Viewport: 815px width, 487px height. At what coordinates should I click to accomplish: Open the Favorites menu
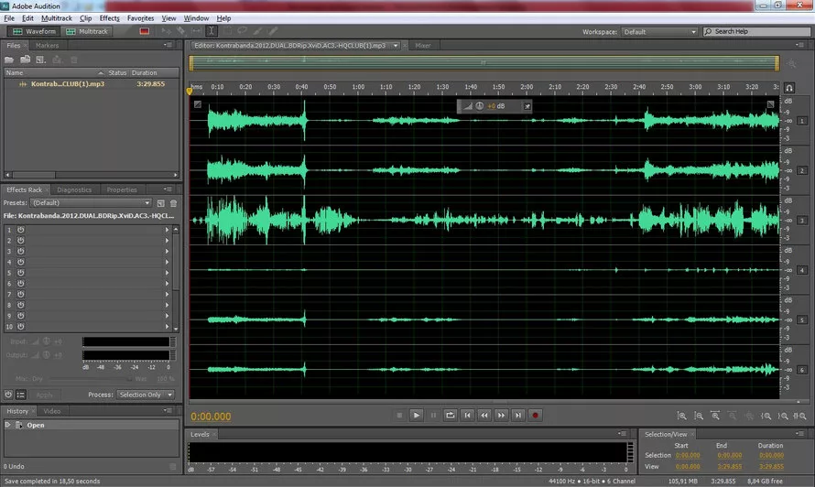(x=140, y=18)
